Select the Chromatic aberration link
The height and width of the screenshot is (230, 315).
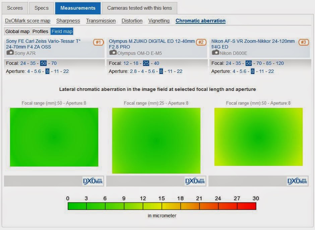pyautogui.click(x=200, y=21)
